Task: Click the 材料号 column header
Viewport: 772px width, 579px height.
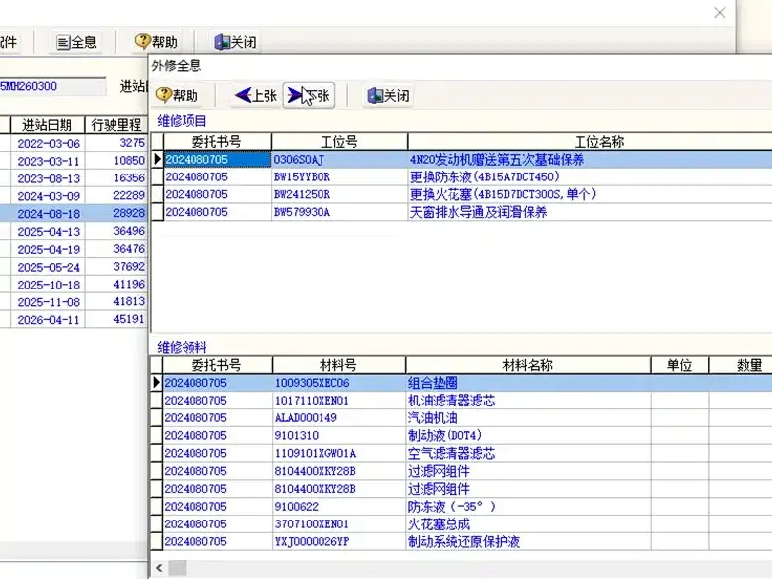Action: [338, 365]
